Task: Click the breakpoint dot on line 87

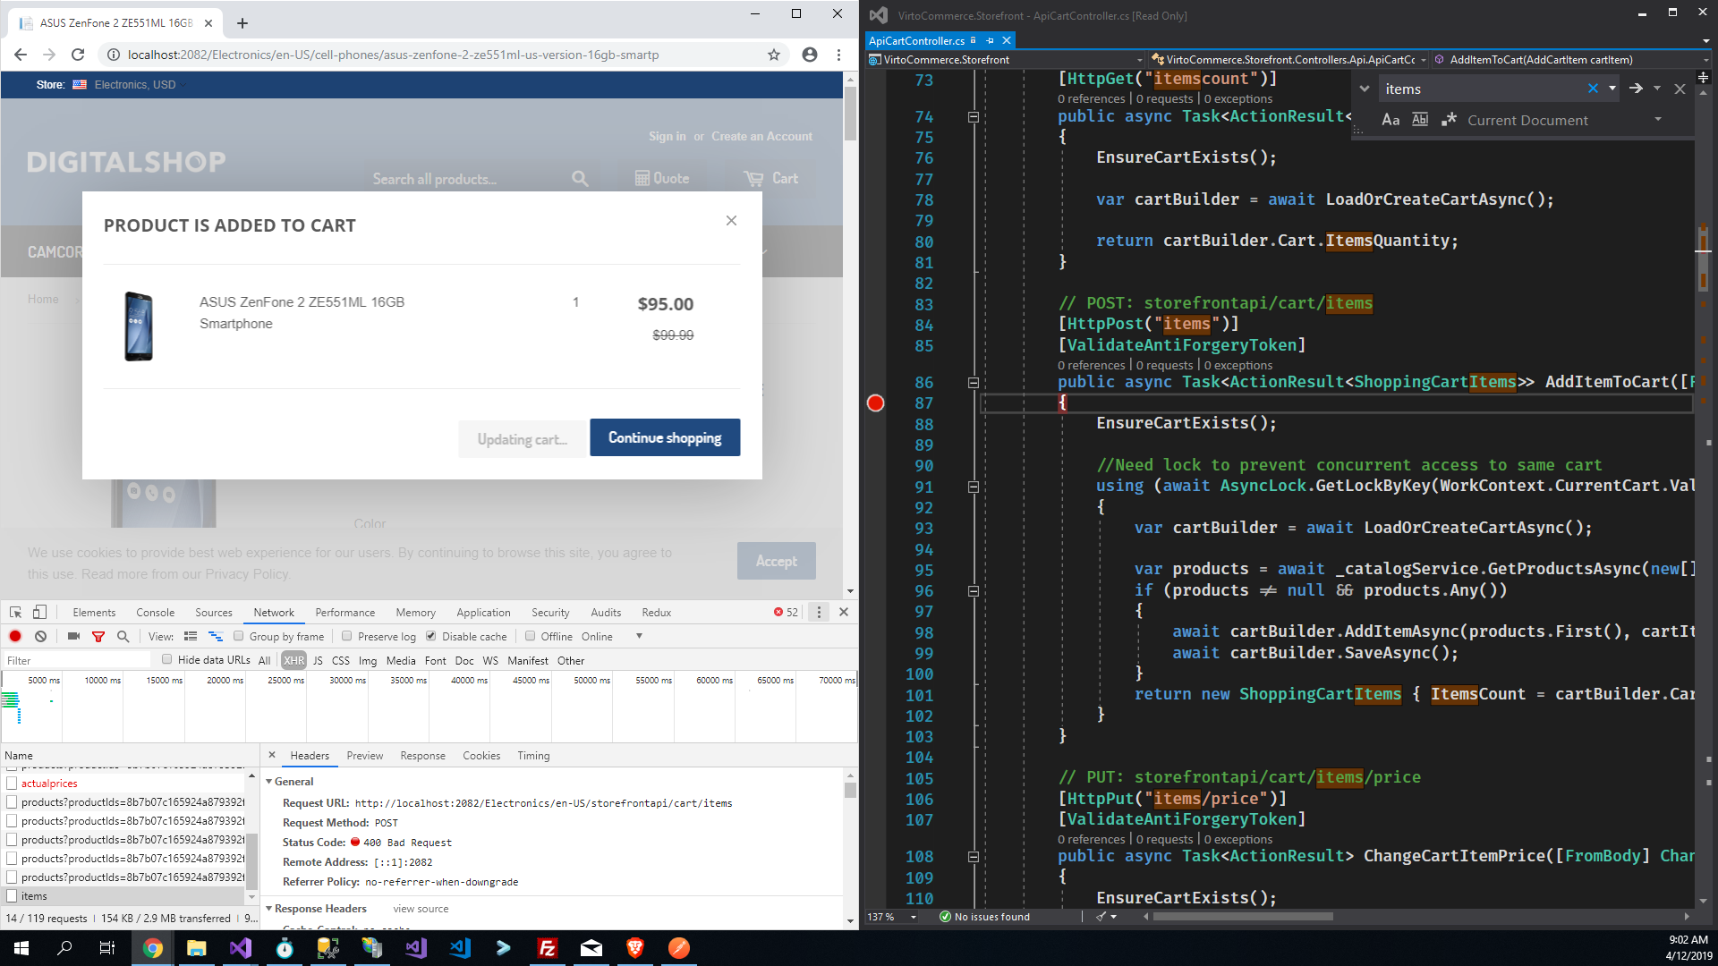Action: [x=875, y=403]
